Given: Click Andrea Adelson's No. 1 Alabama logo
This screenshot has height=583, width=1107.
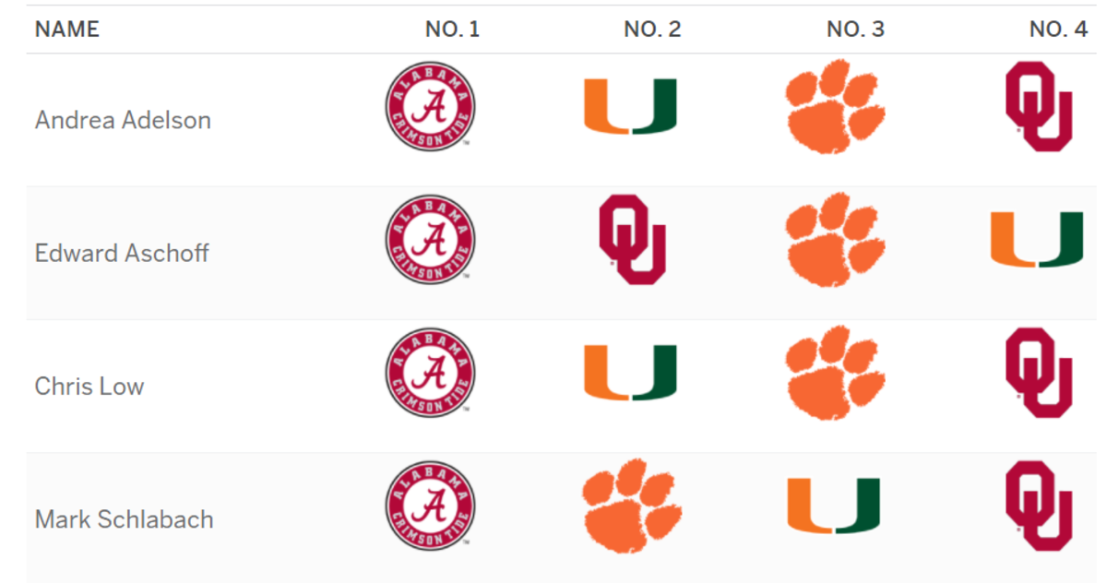Looking at the screenshot, I should pos(430,106).
